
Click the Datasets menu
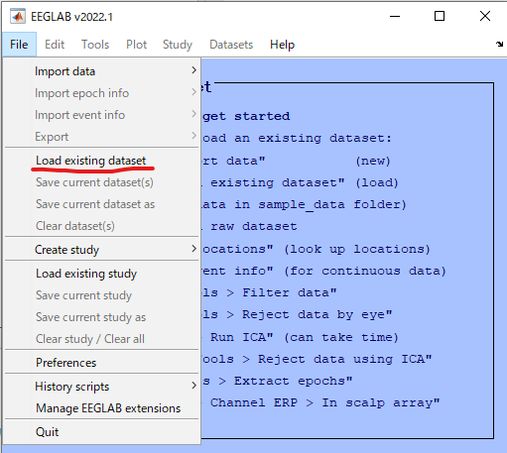pos(231,45)
